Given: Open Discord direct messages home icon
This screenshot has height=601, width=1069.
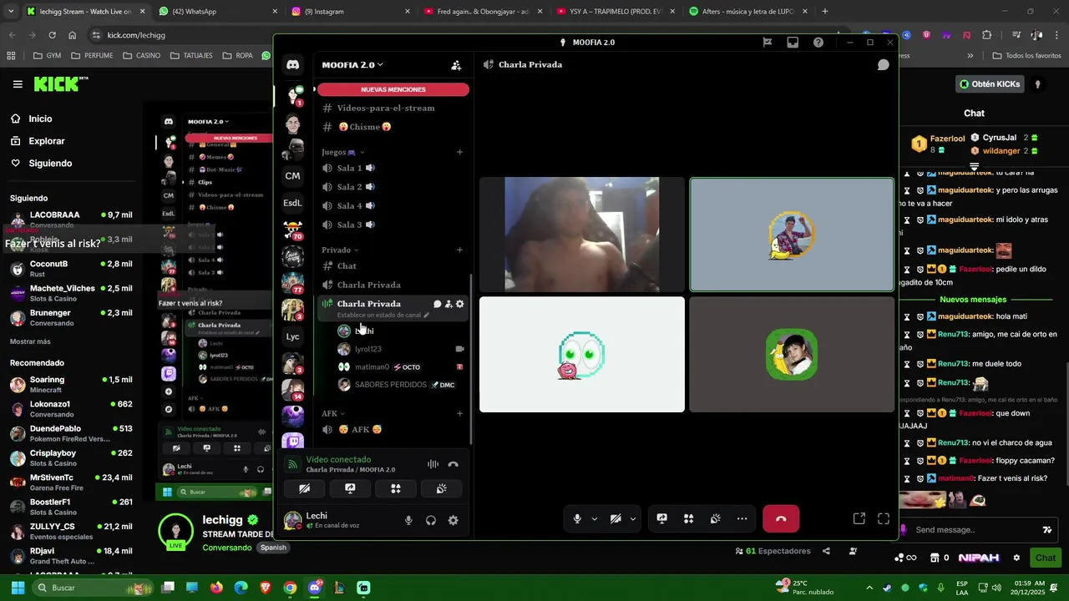Looking at the screenshot, I should [x=292, y=64].
